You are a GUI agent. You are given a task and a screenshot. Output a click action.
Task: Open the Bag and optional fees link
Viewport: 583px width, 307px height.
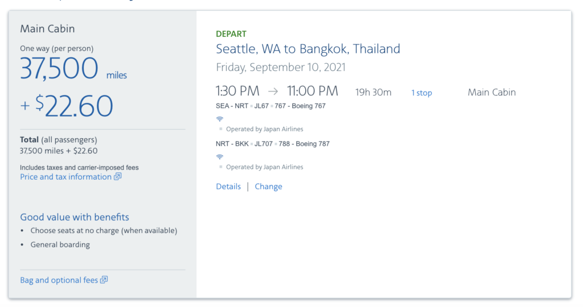click(x=59, y=280)
